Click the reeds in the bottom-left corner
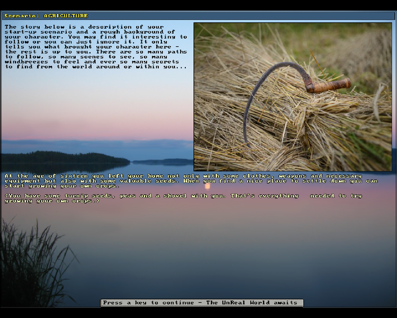Screen dimensions: 397x318 pyautogui.click(x=32, y=265)
